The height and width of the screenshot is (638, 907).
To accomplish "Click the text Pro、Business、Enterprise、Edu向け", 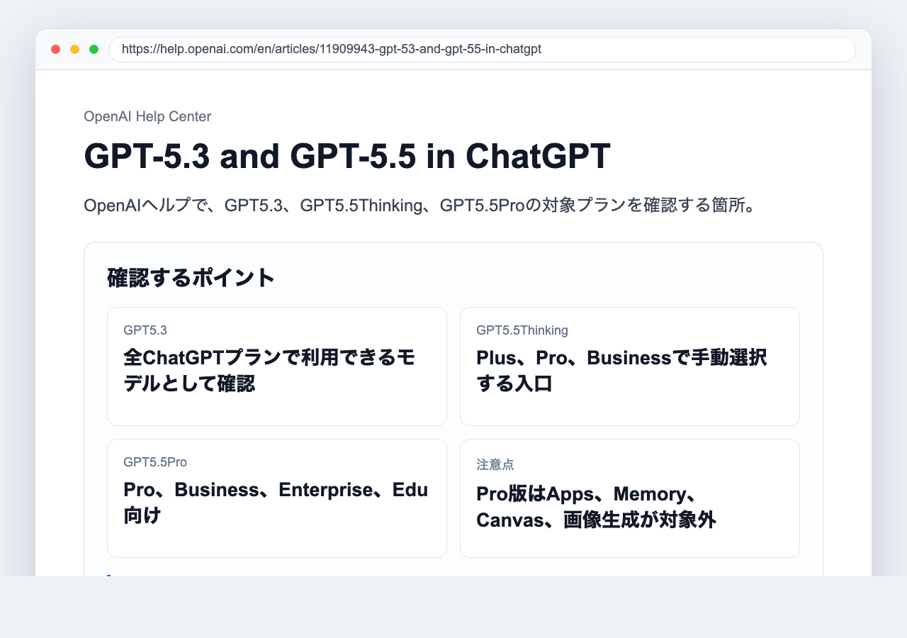I will (276, 503).
